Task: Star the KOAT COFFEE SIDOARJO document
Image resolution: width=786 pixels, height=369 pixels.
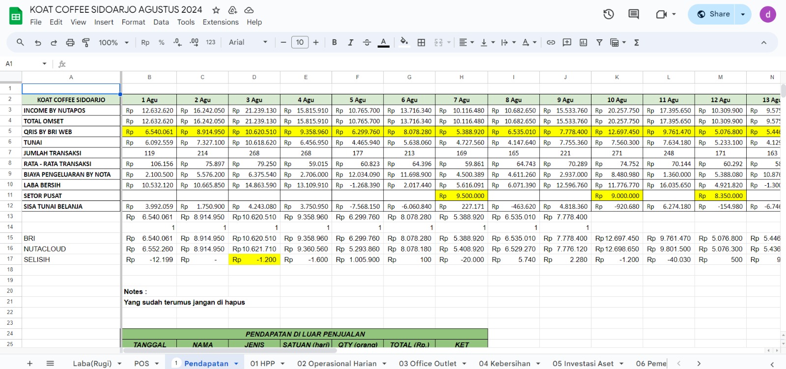Action: click(216, 10)
